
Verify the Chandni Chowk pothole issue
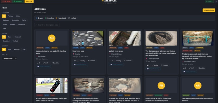[x=118, y=61]
